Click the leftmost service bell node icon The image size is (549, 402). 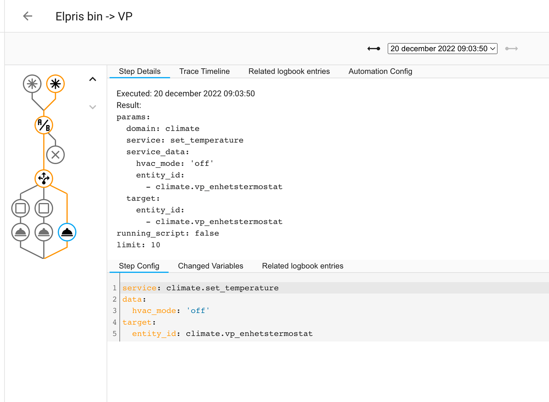[20, 232]
